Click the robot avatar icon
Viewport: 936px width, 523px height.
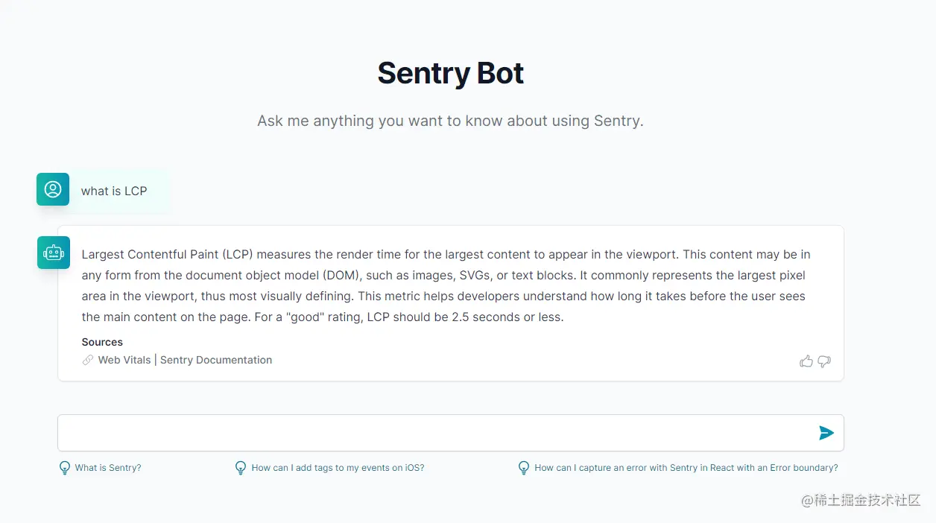pos(54,253)
